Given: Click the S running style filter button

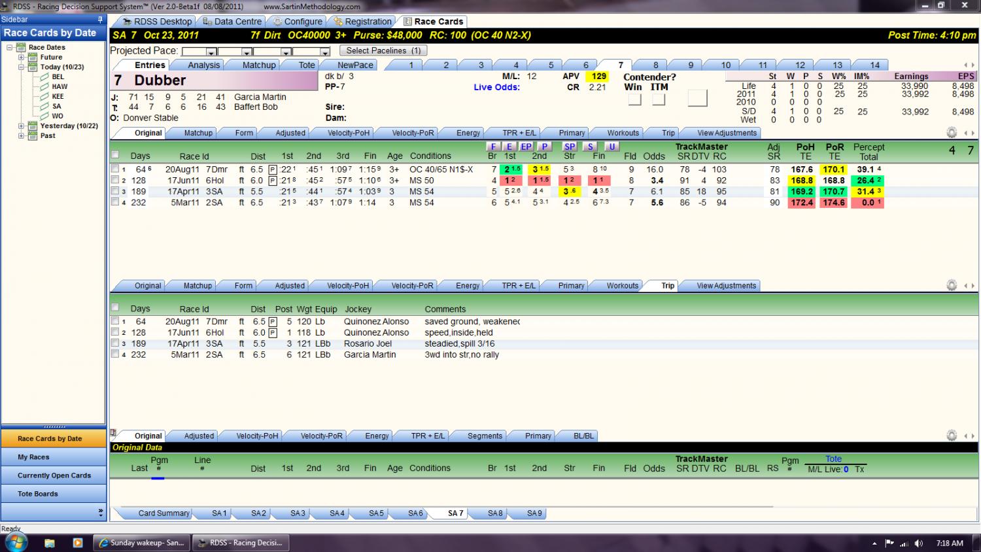Looking at the screenshot, I should click(591, 147).
